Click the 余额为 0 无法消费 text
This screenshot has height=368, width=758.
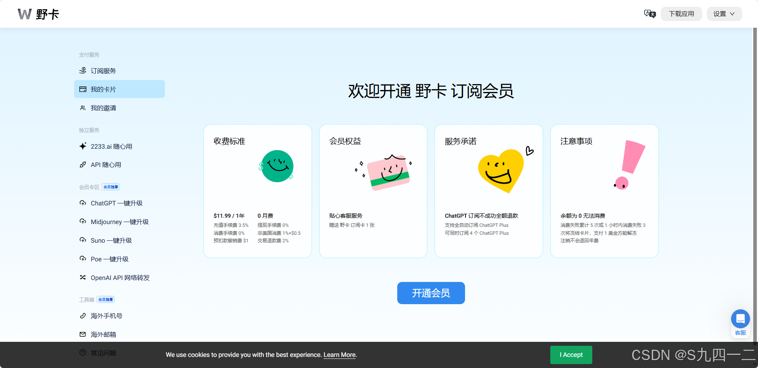tap(583, 216)
